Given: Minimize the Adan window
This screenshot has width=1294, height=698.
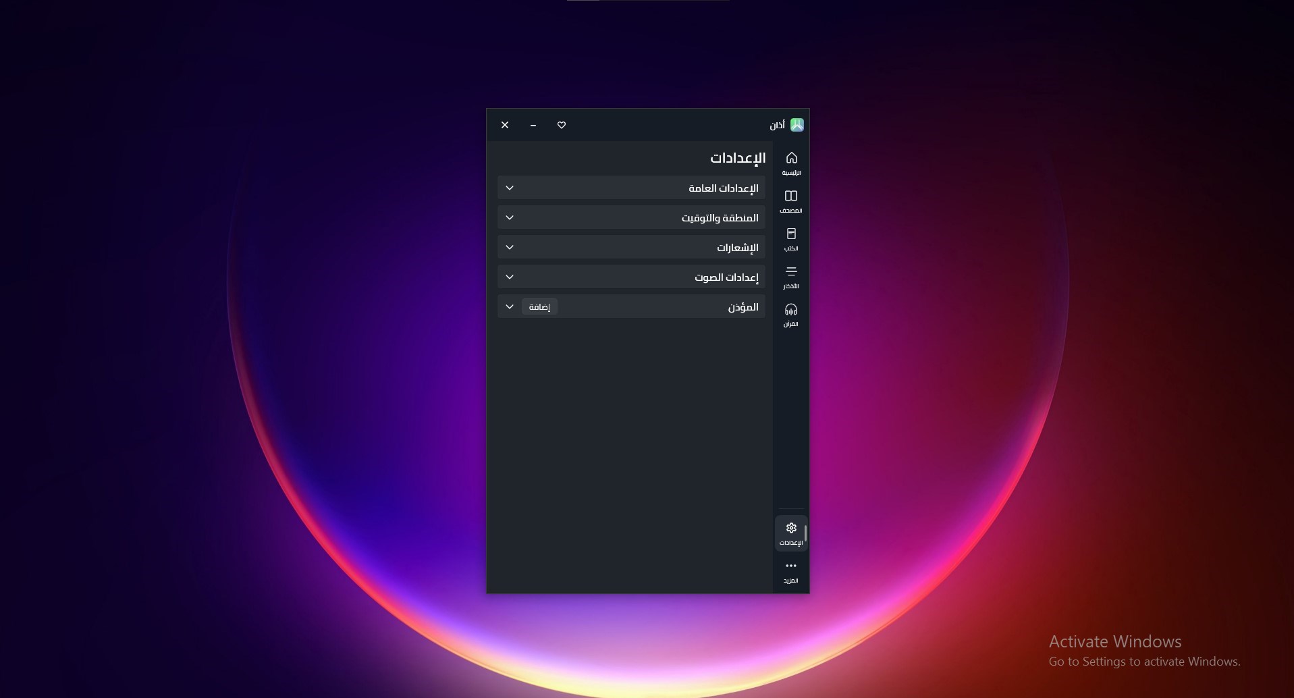Looking at the screenshot, I should coord(533,125).
